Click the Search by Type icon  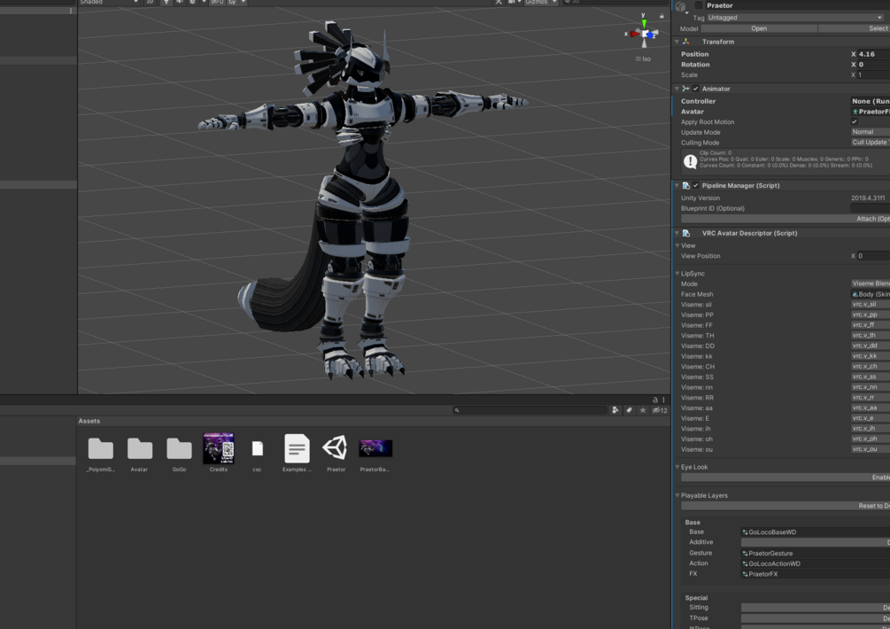(615, 410)
